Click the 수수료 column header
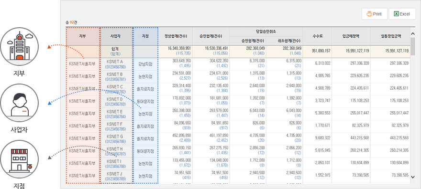This screenshot has width=421, height=189. point(317,36)
